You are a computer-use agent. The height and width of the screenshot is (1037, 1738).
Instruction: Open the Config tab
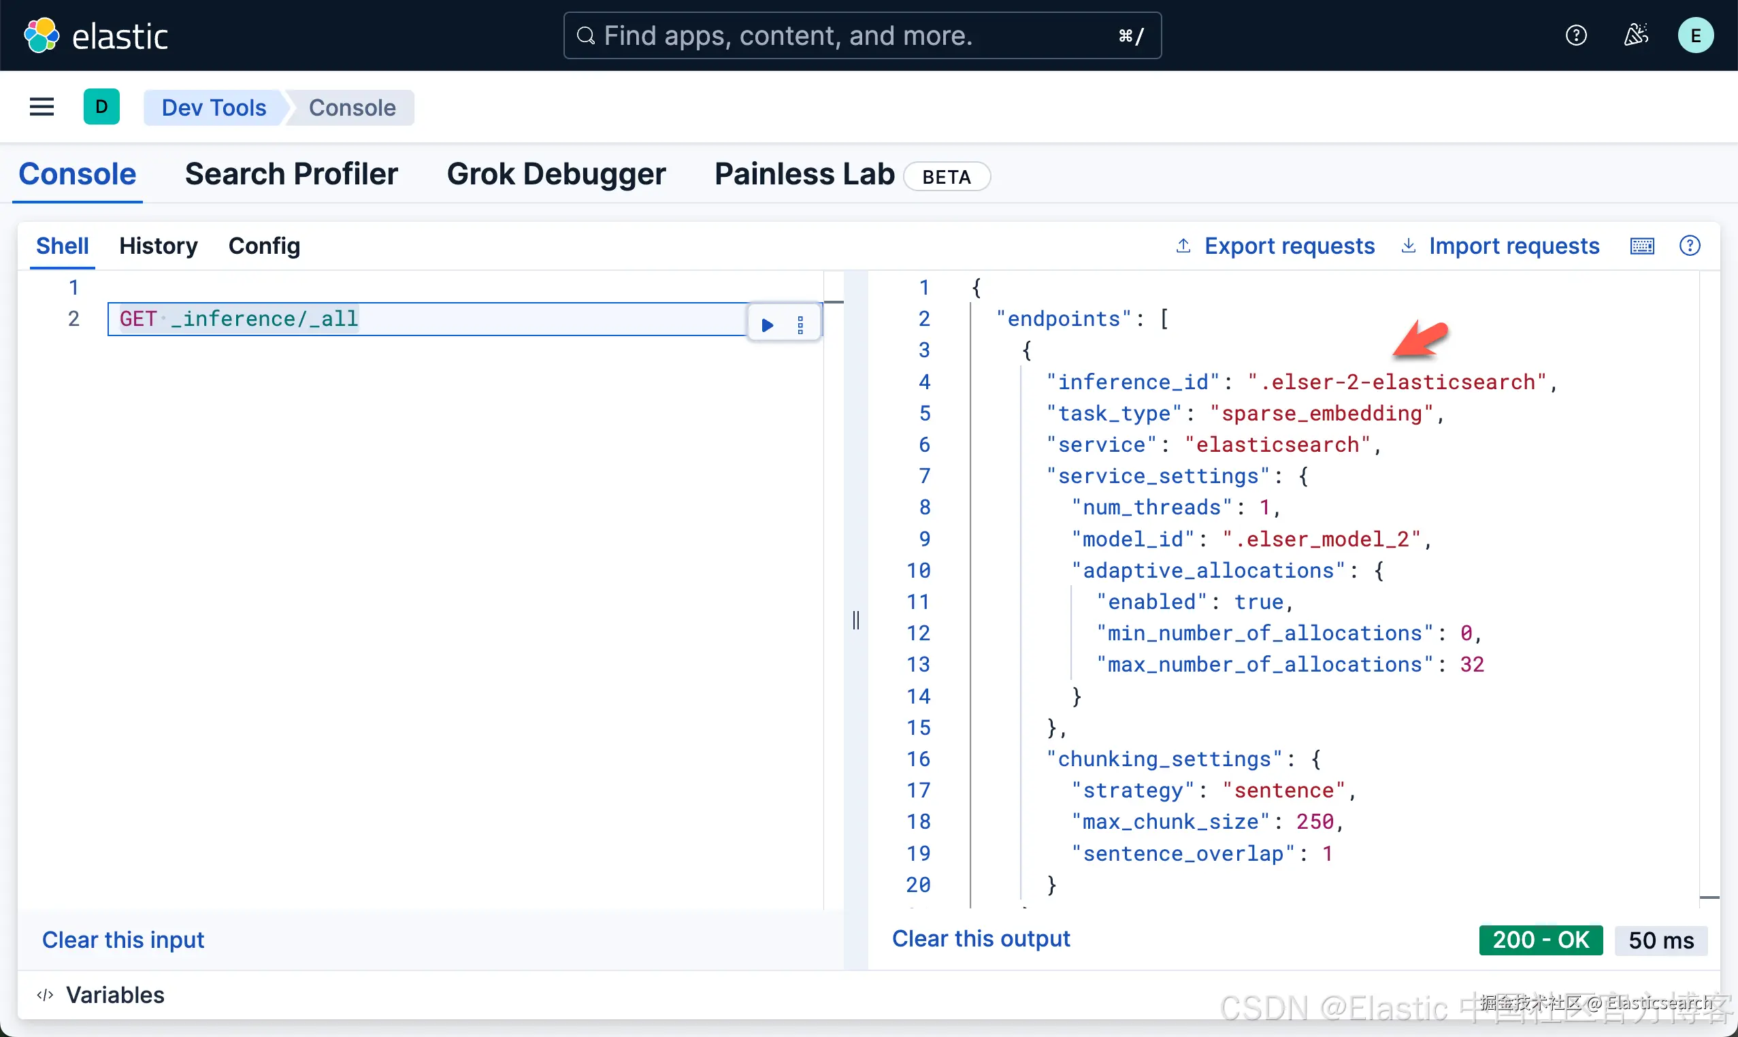click(x=264, y=246)
